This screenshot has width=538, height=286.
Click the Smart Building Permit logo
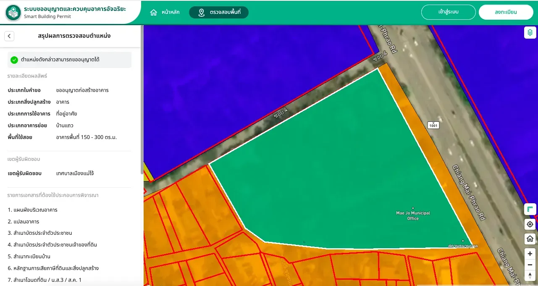coord(13,13)
